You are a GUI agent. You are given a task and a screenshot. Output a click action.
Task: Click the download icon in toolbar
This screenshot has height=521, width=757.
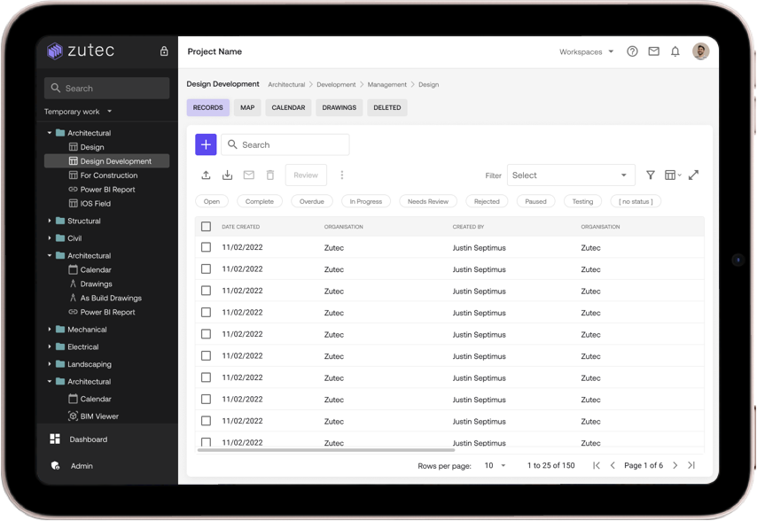227,175
